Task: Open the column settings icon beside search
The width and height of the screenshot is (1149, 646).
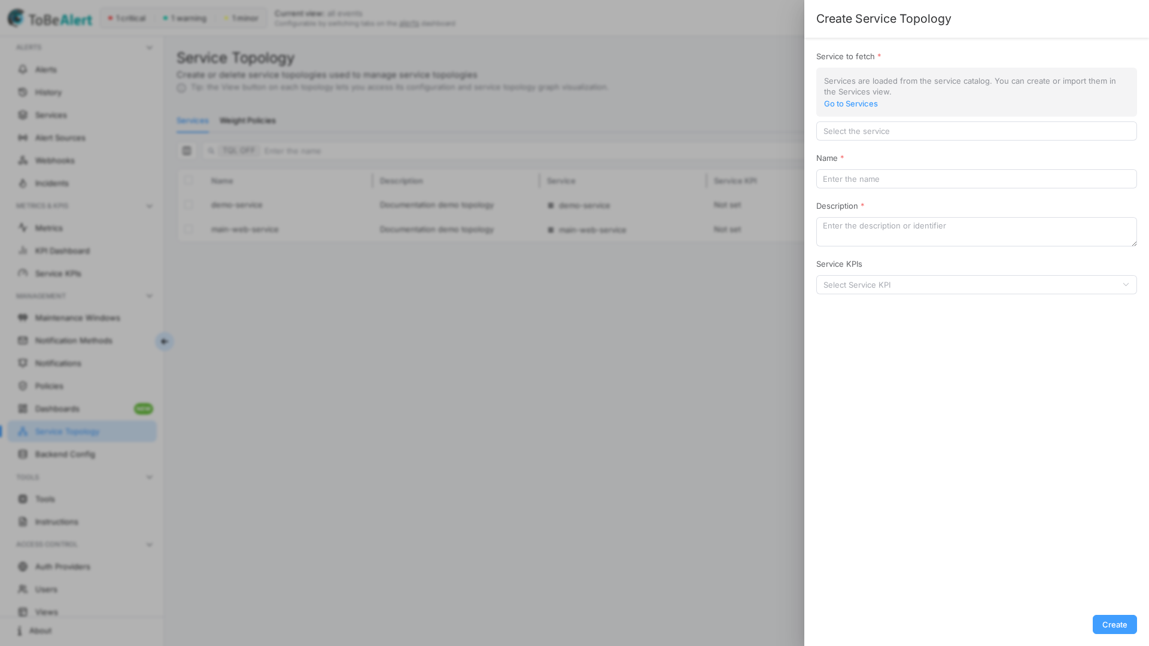Action: coord(187,151)
